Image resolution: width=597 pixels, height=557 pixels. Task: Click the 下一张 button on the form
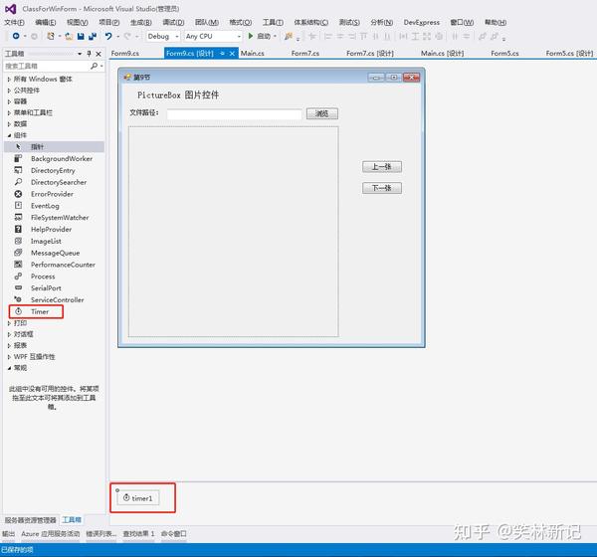click(x=382, y=188)
